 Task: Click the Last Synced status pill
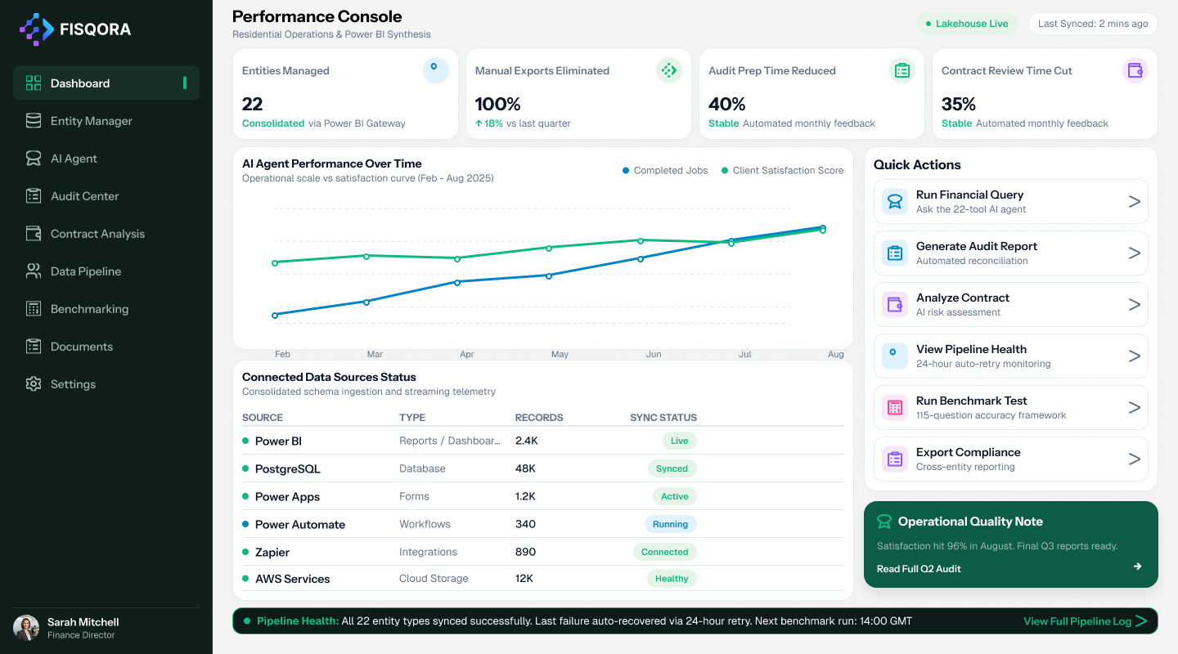pyautogui.click(x=1093, y=24)
